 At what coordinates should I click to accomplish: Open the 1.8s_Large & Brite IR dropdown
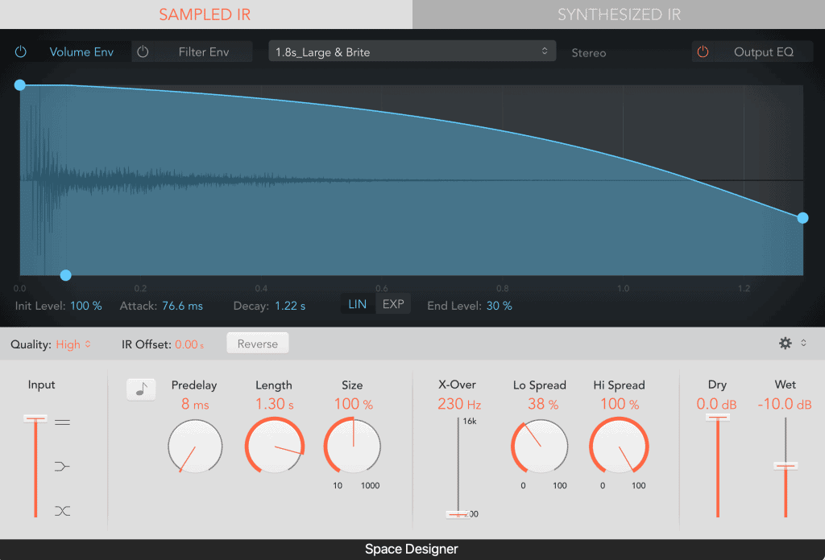[x=412, y=51]
